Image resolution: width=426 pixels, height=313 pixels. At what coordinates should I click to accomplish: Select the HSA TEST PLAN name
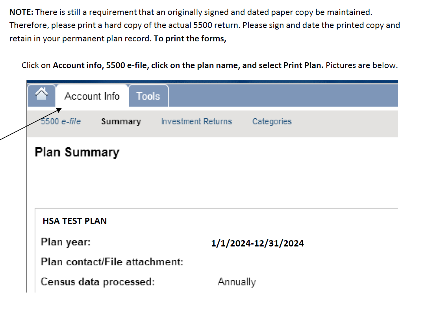coord(74,221)
